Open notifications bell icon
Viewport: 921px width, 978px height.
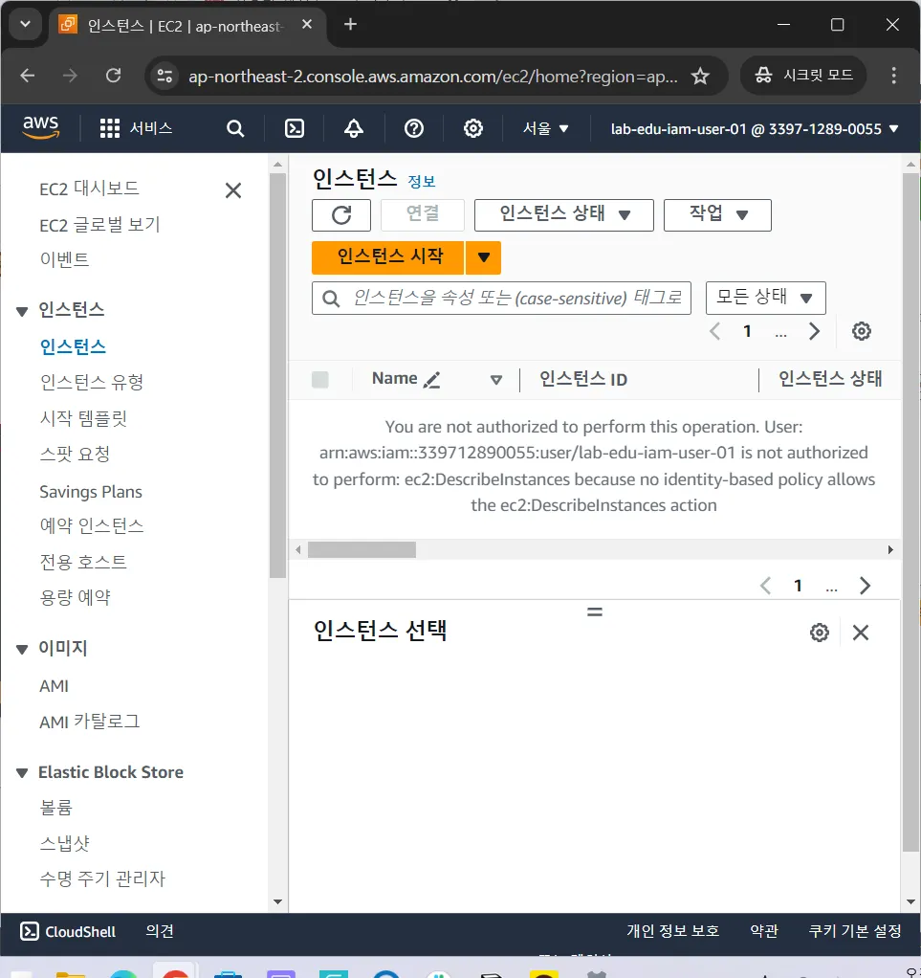[354, 128]
